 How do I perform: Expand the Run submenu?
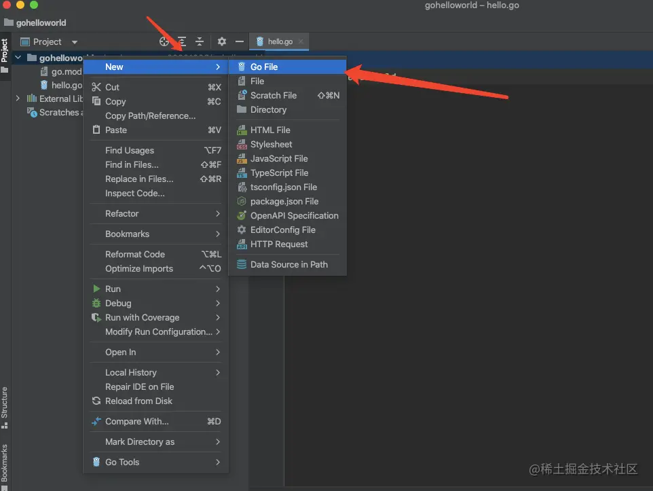coord(156,289)
